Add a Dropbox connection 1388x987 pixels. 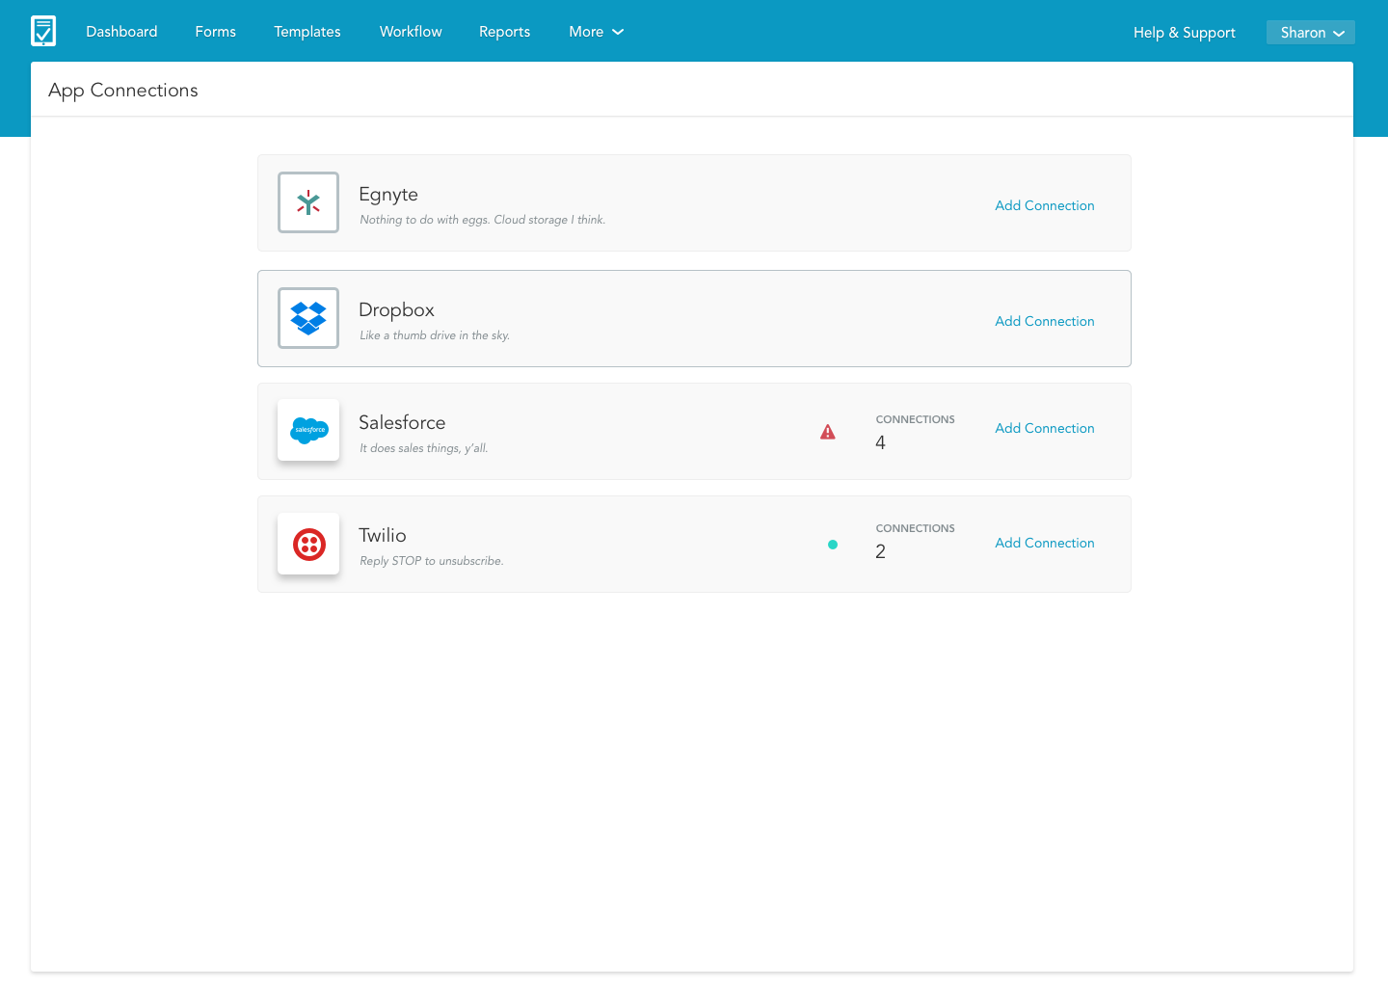coord(1044,321)
